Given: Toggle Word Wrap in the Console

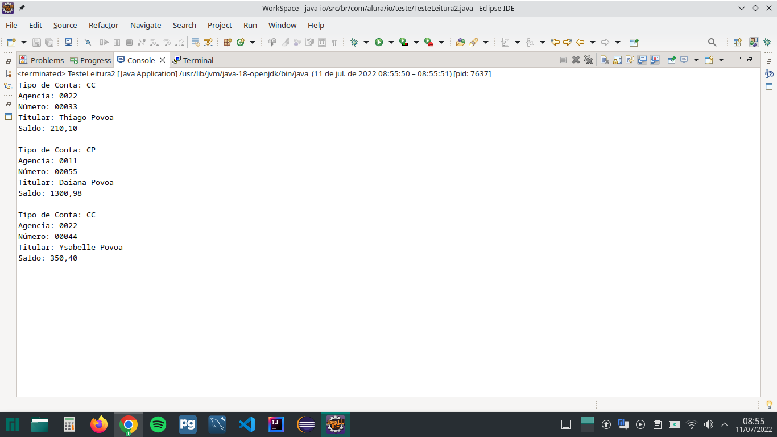Looking at the screenshot, I should click(630, 60).
